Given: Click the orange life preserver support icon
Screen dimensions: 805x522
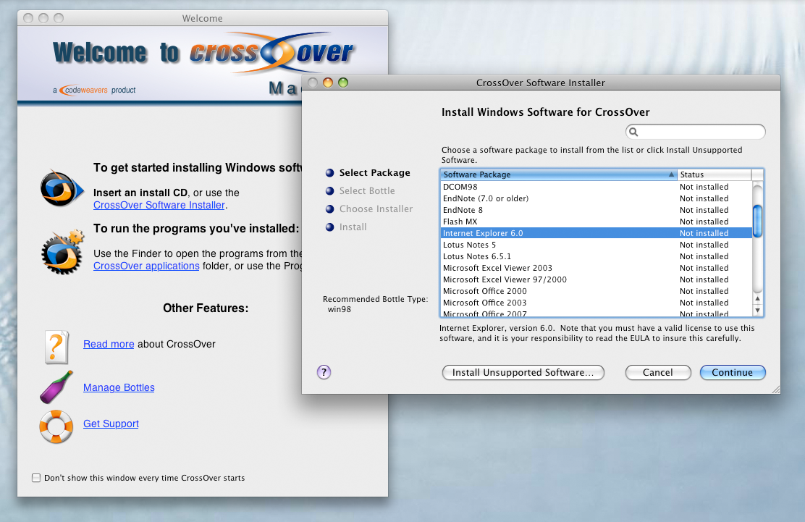Looking at the screenshot, I should point(56,426).
